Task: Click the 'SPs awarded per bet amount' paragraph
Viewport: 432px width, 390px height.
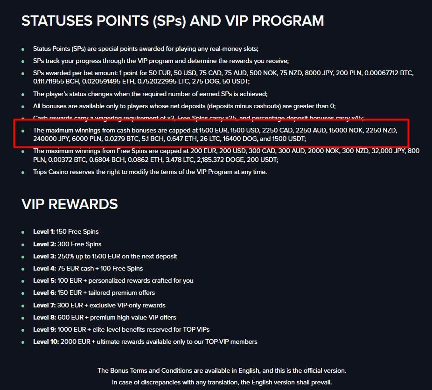Action: pyautogui.click(x=223, y=77)
